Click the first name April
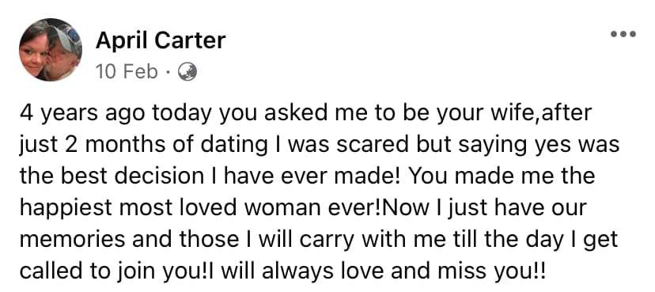Image resolution: width=655 pixels, height=292 pixels. click(122, 41)
